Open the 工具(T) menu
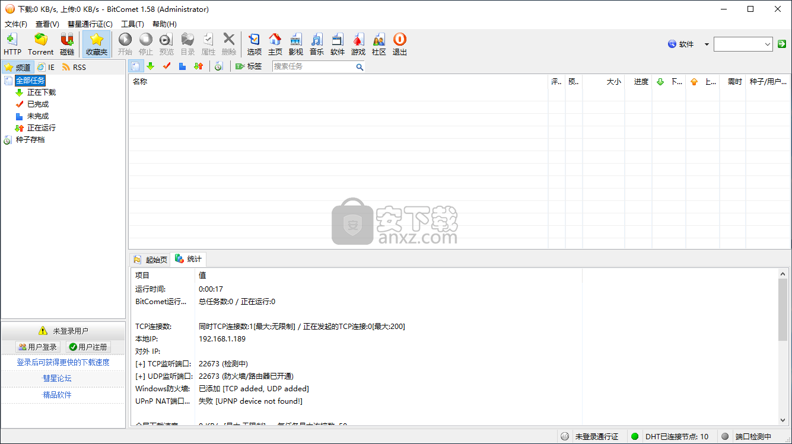Viewport: 792px width, 444px height. [132, 24]
